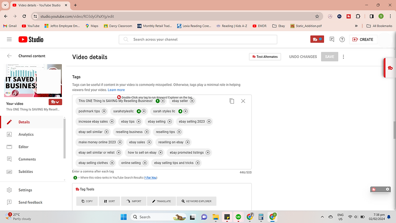396x223 pixels.
Task: Click the floating TubeBuddy widget logo icon
Action: tap(374, 189)
